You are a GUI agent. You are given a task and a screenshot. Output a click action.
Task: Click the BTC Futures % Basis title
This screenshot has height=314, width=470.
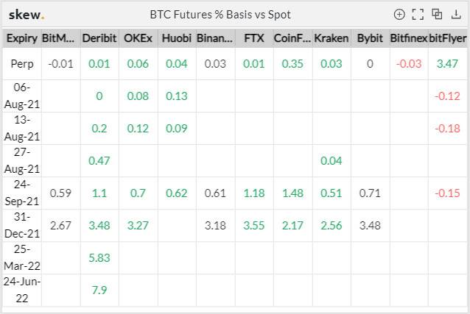coord(220,15)
